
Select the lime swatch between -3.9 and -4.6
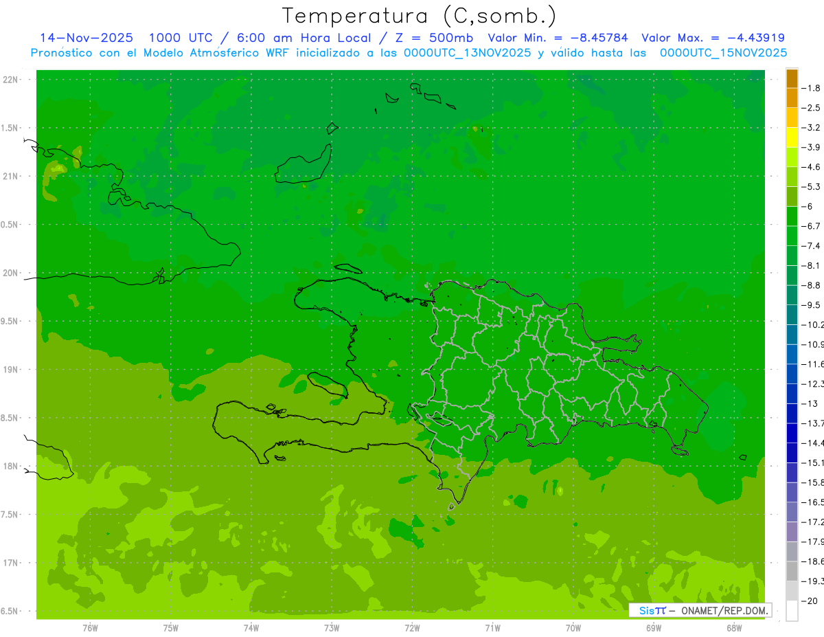pyautogui.click(x=792, y=157)
